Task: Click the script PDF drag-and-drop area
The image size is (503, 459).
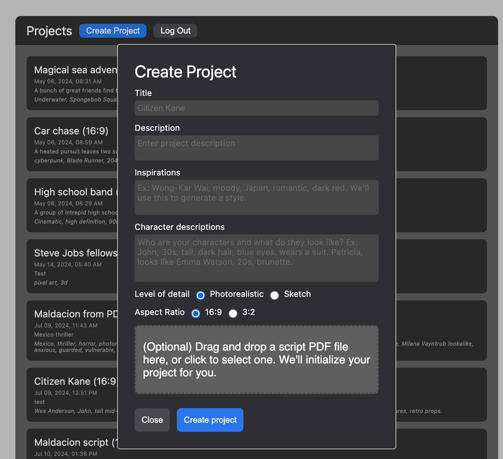Action: click(x=256, y=360)
